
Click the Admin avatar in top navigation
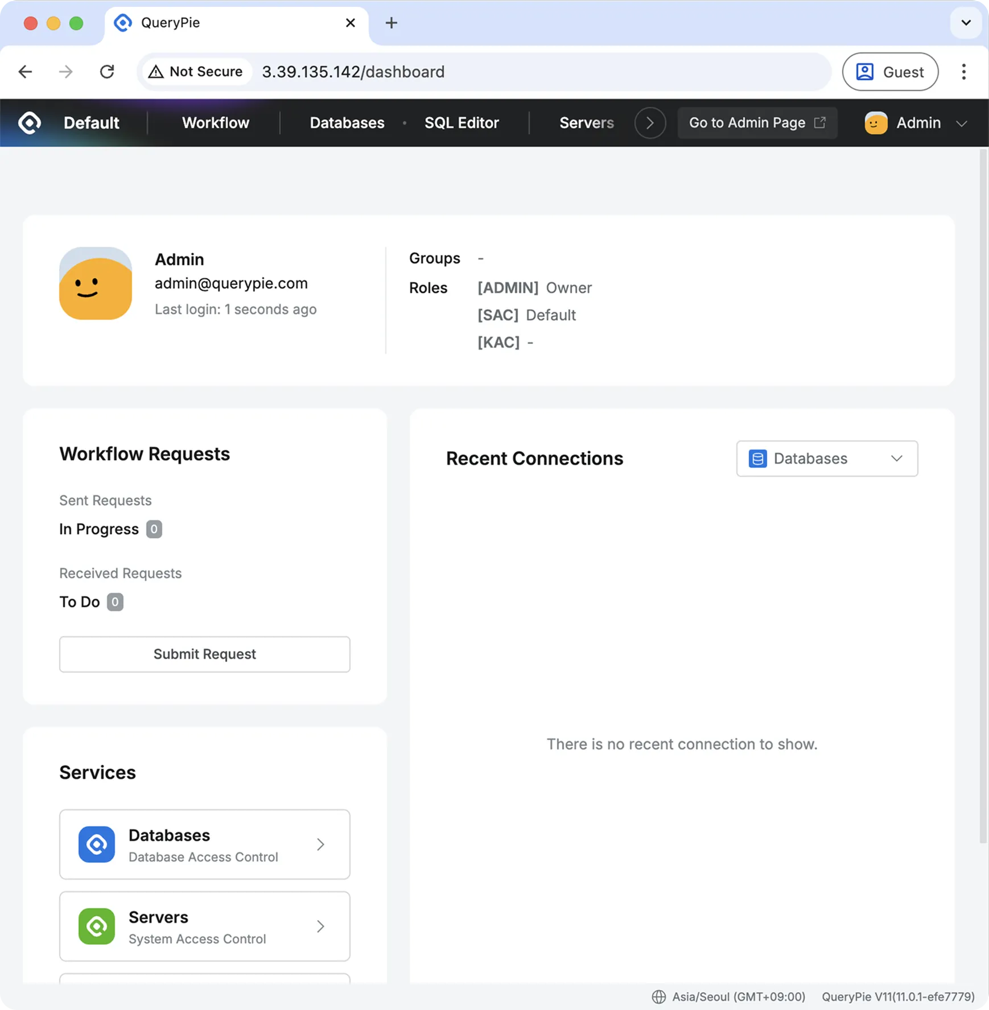[875, 123]
